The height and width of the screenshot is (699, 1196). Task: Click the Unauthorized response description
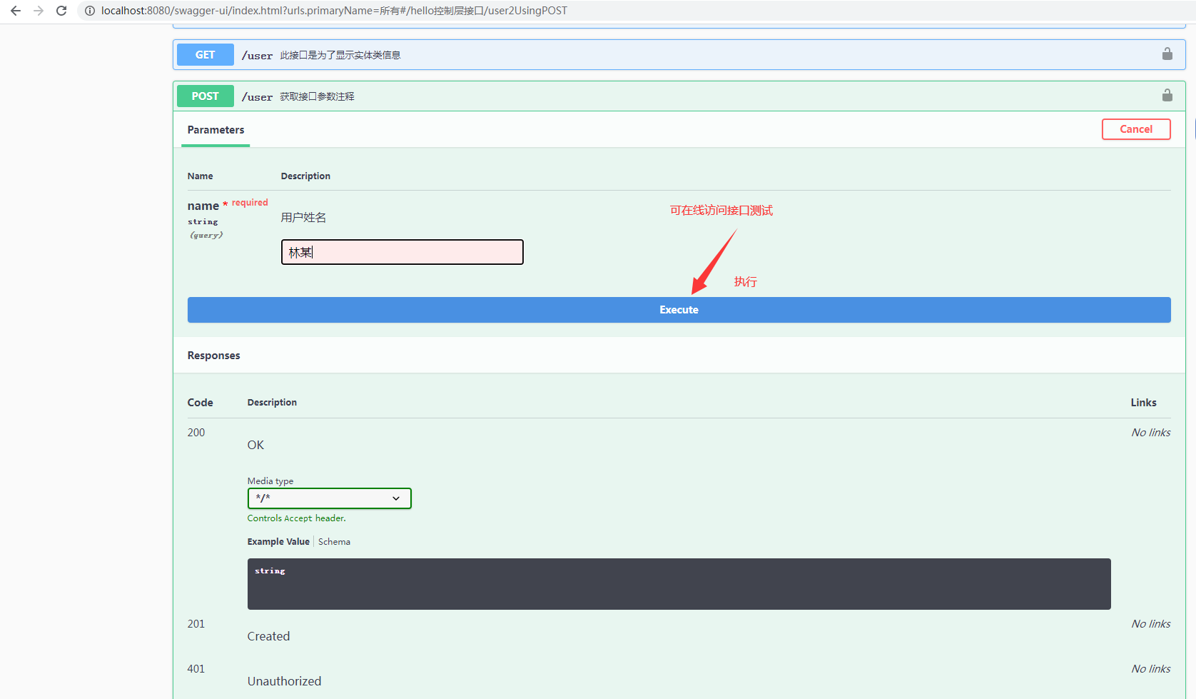[x=284, y=681]
